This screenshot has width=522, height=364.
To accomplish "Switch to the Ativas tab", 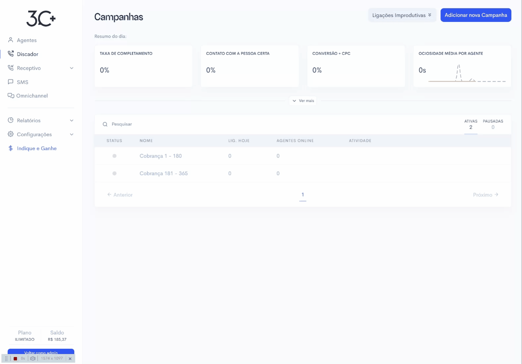I will point(471,124).
